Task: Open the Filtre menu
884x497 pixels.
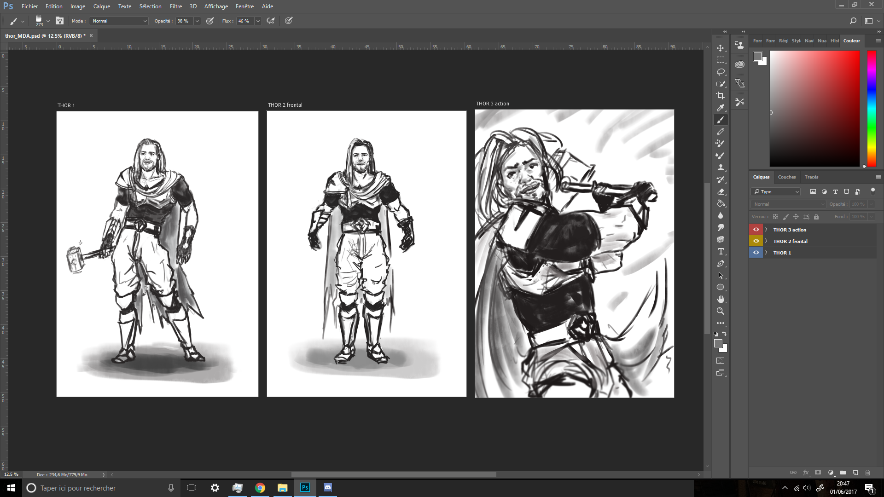Action: click(x=176, y=6)
